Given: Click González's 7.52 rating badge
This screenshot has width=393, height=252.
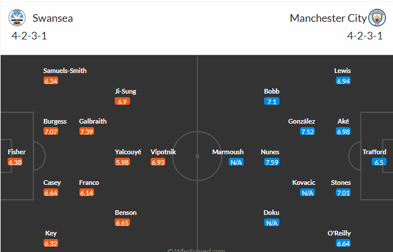Looking at the screenshot, I should coord(308,131).
